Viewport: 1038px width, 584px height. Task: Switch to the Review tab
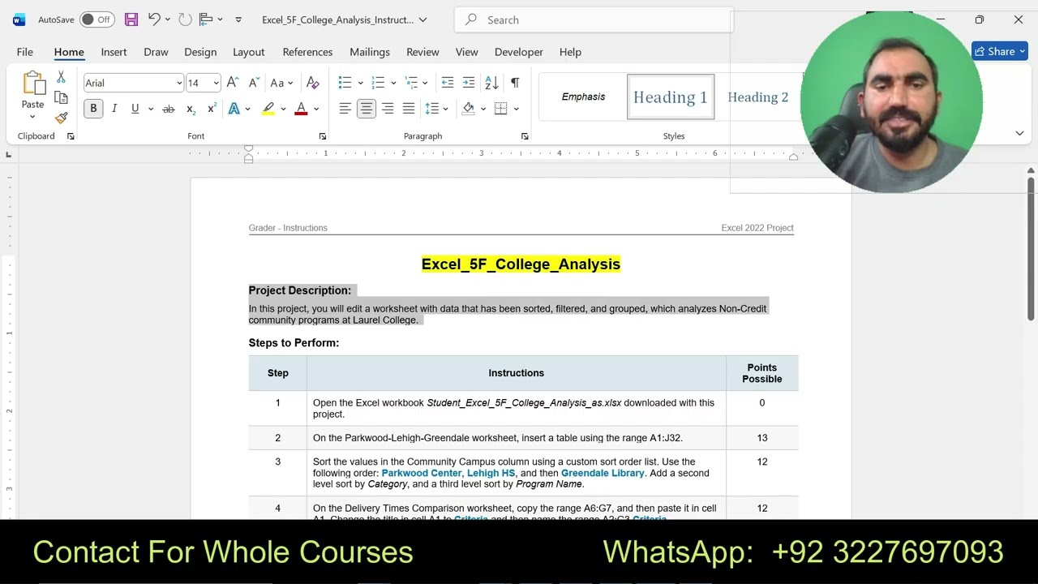[422, 52]
